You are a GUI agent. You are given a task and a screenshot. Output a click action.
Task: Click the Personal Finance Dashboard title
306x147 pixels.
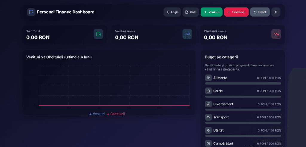pyautogui.click(x=65, y=12)
